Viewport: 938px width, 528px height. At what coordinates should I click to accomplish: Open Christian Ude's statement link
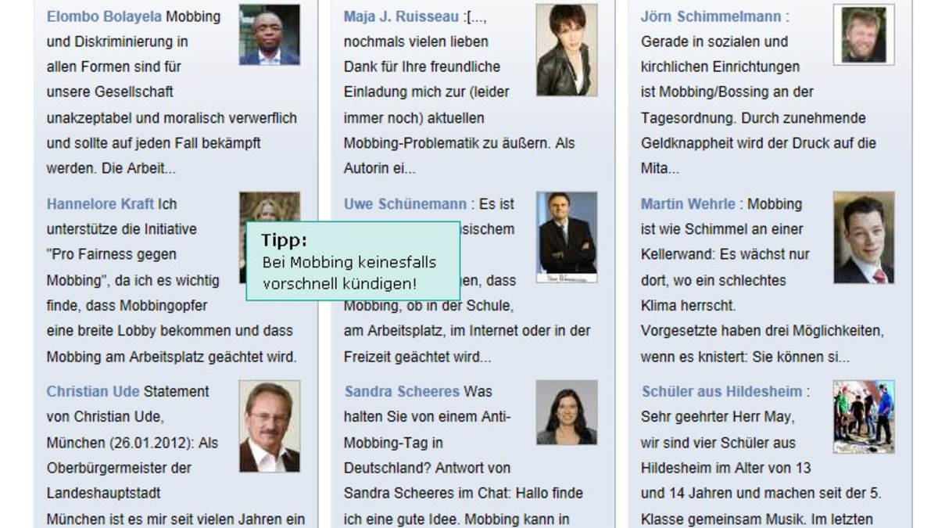point(93,391)
